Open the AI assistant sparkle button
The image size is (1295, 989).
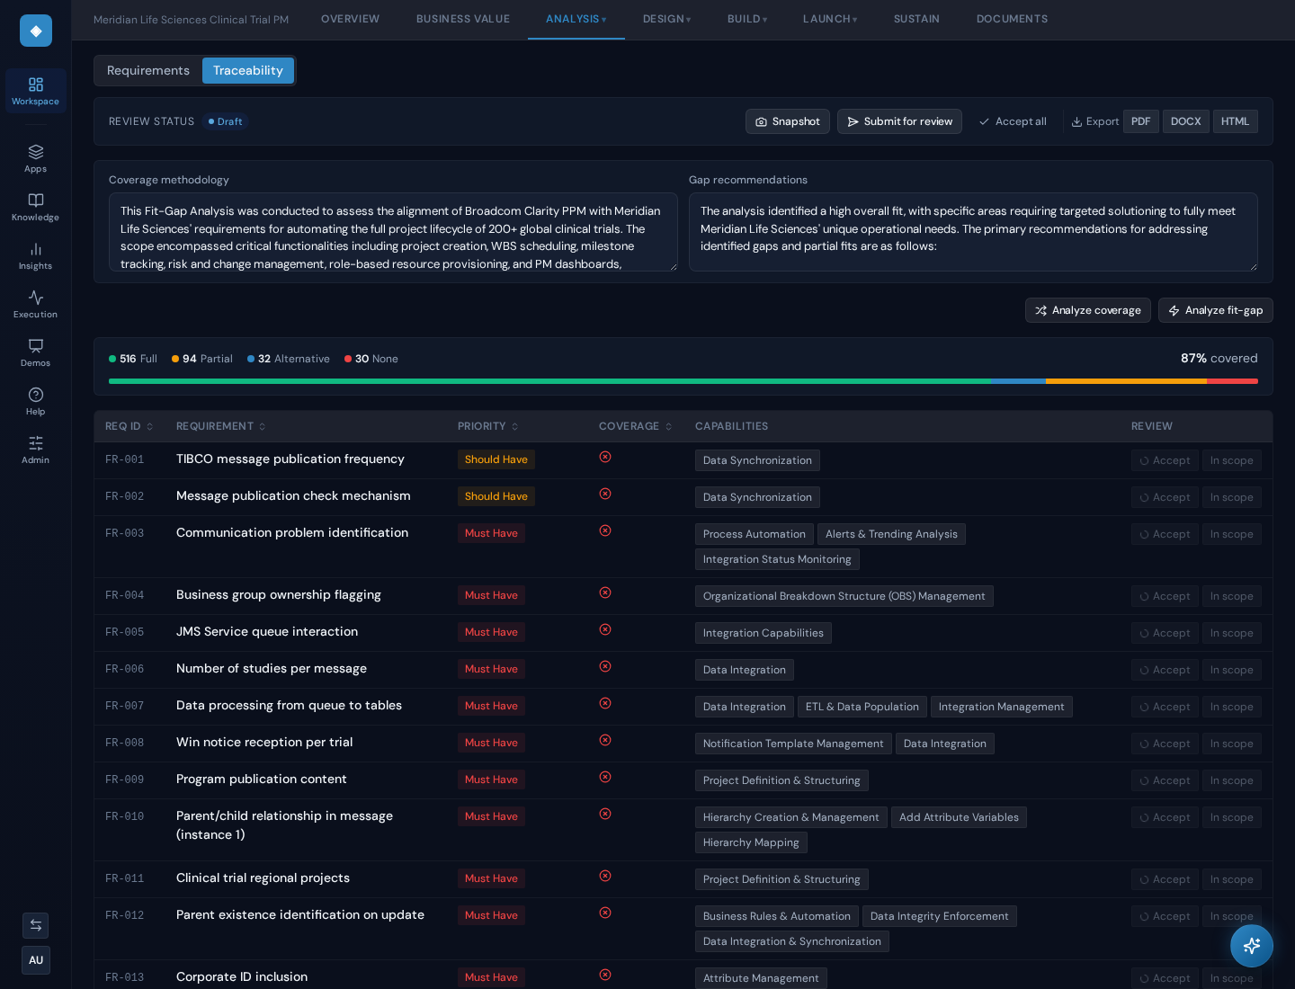click(1252, 946)
